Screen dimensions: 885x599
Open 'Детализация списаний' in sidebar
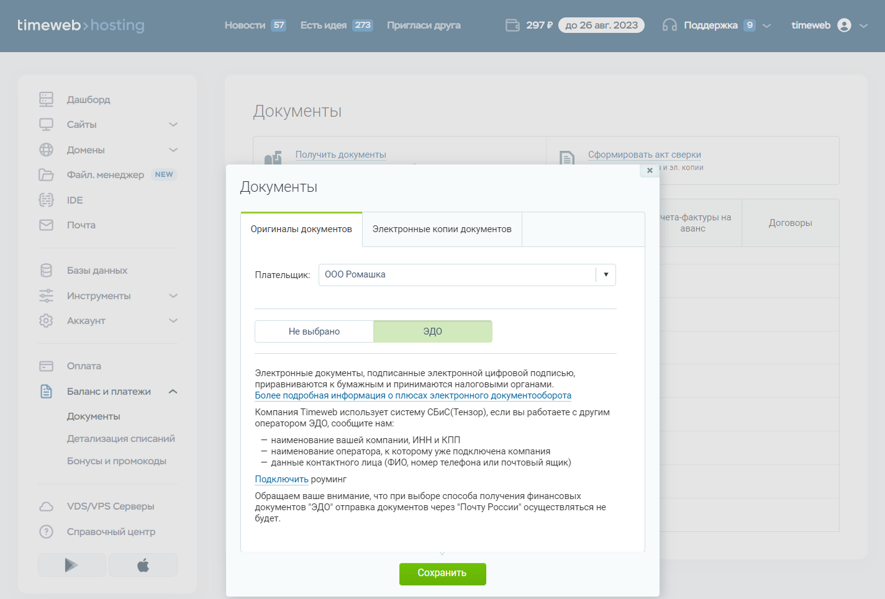[121, 439]
